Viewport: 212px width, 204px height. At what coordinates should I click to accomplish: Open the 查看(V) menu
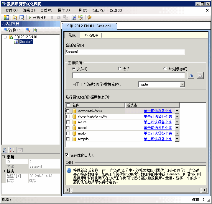[x=46, y=10]
